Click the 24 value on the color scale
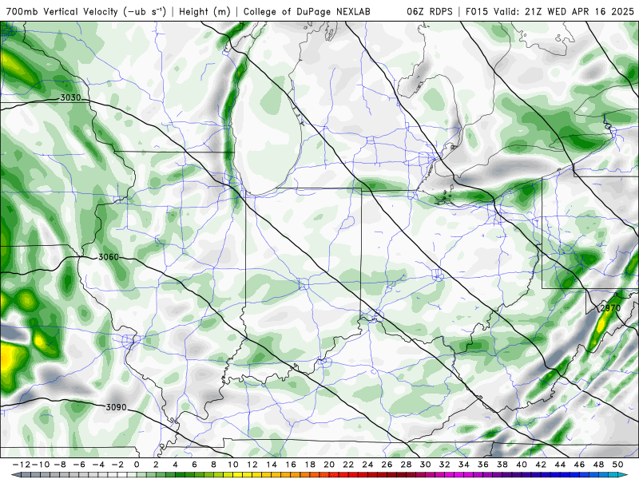This screenshot has height=479, width=639. tap(367, 465)
